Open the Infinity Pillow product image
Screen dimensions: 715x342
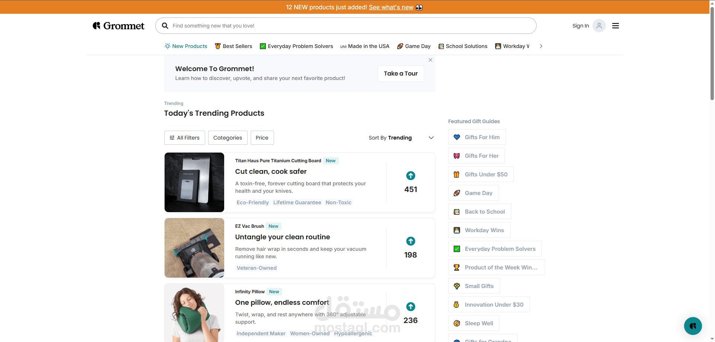(x=194, y=313)
